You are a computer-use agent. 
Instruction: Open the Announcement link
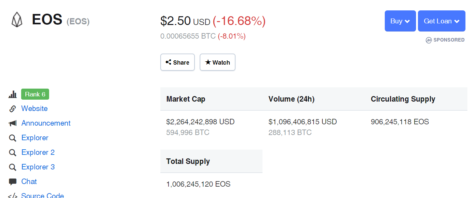pyautogui.click(x=46, y=123)
